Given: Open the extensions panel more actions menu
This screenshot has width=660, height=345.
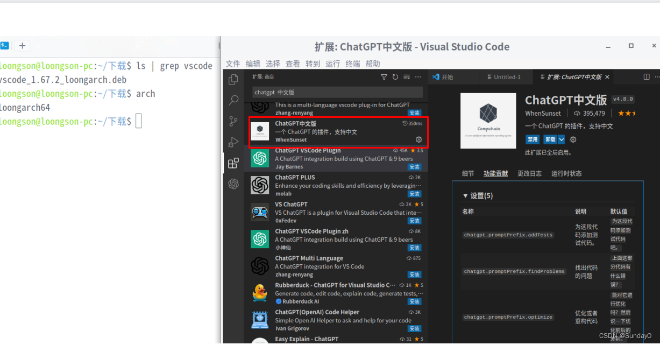Looking at the screenshot, I should [x=418, y=77].
